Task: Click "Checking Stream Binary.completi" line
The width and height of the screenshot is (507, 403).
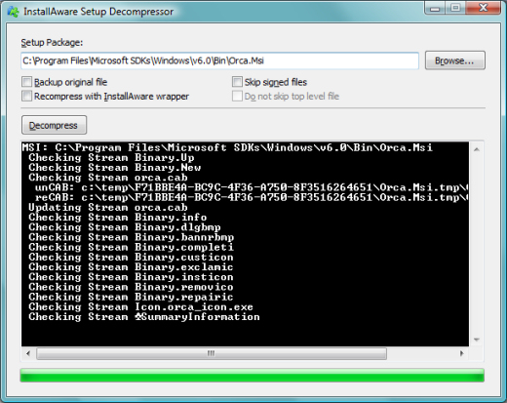Action: click(131, 247)
